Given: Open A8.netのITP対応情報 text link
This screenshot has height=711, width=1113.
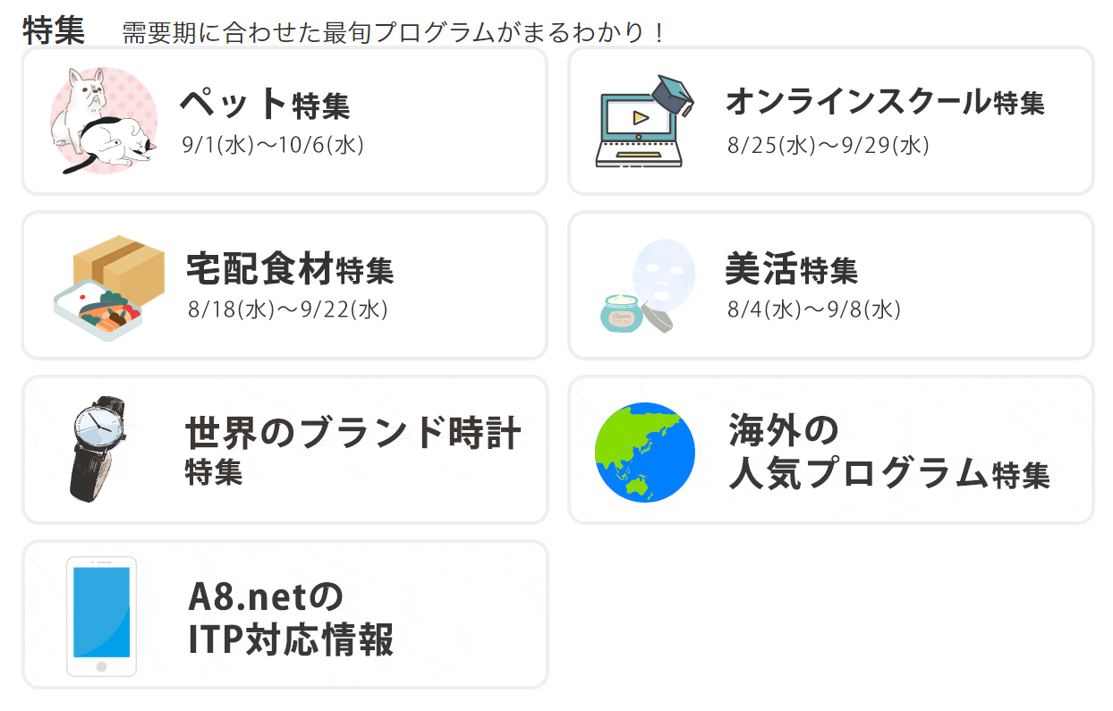Looking at the screenshot, I should click(291, 617).
